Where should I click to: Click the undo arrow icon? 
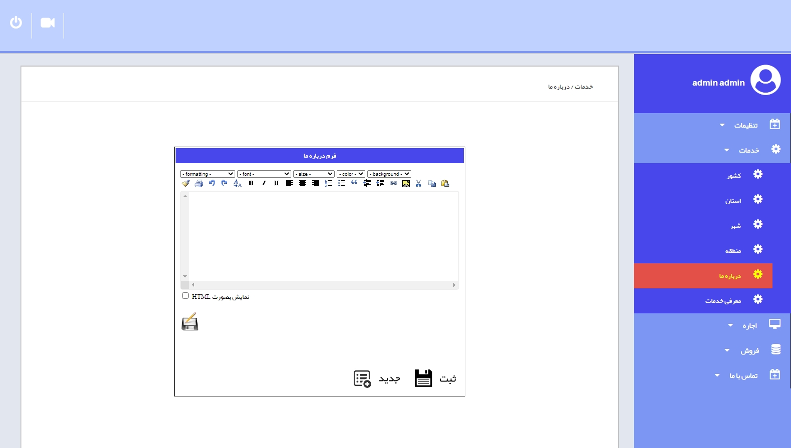(212, 183)
